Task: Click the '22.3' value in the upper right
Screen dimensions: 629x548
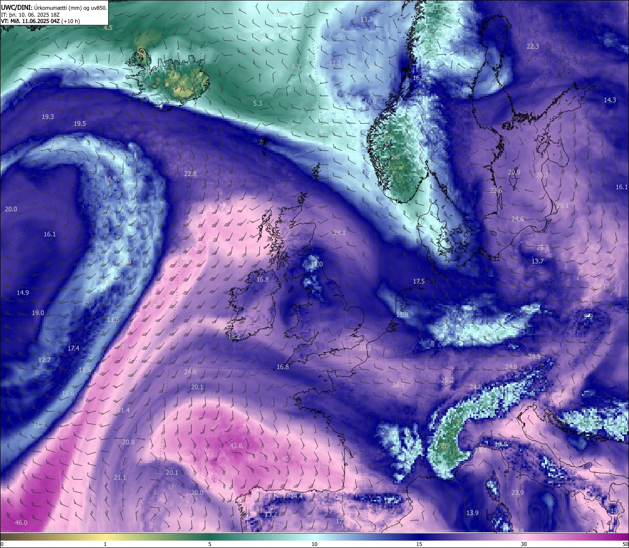Action: tap(533, 47)
